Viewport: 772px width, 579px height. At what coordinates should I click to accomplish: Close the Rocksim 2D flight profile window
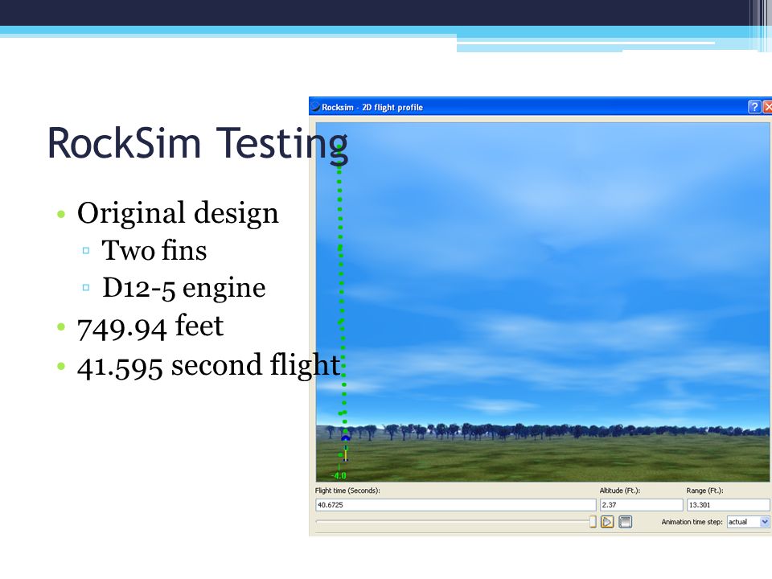coord(767,107)
